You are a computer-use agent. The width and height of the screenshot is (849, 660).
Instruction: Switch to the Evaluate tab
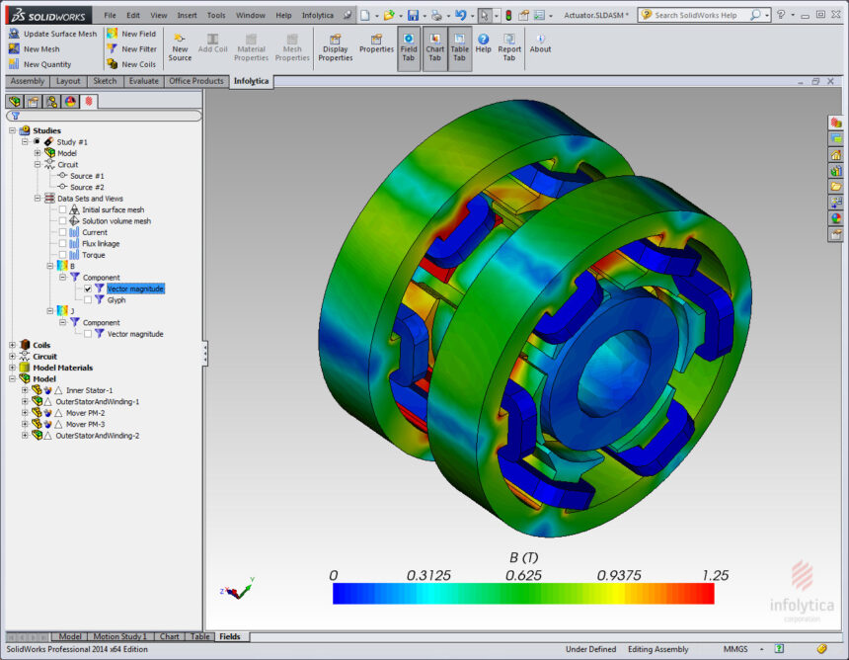[x=143, y=81]
